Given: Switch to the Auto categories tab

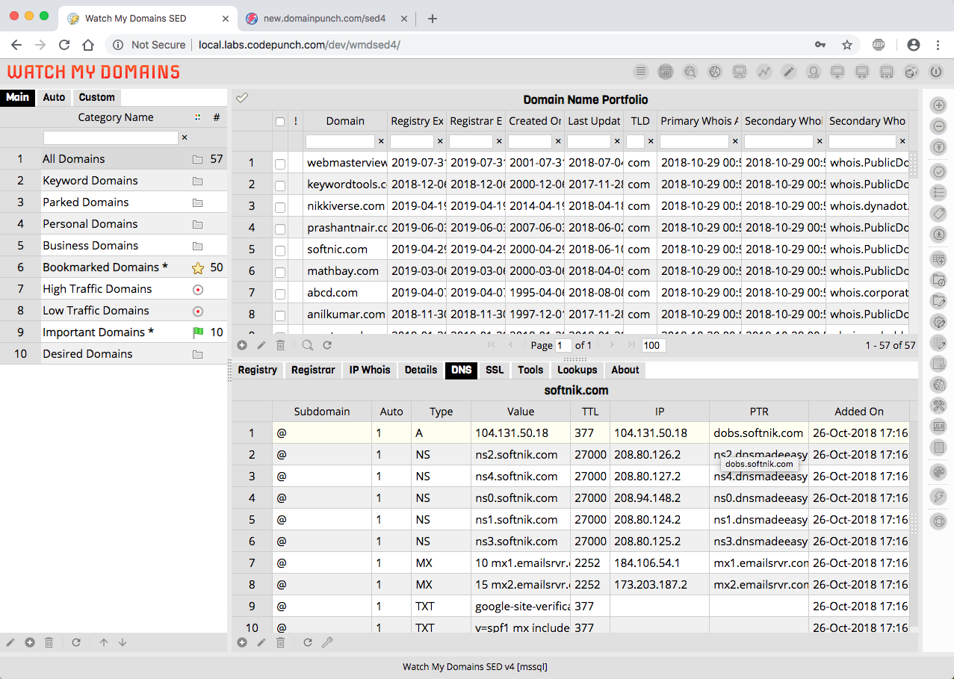Looking at the screenshot, I should [x=54, y=97].
